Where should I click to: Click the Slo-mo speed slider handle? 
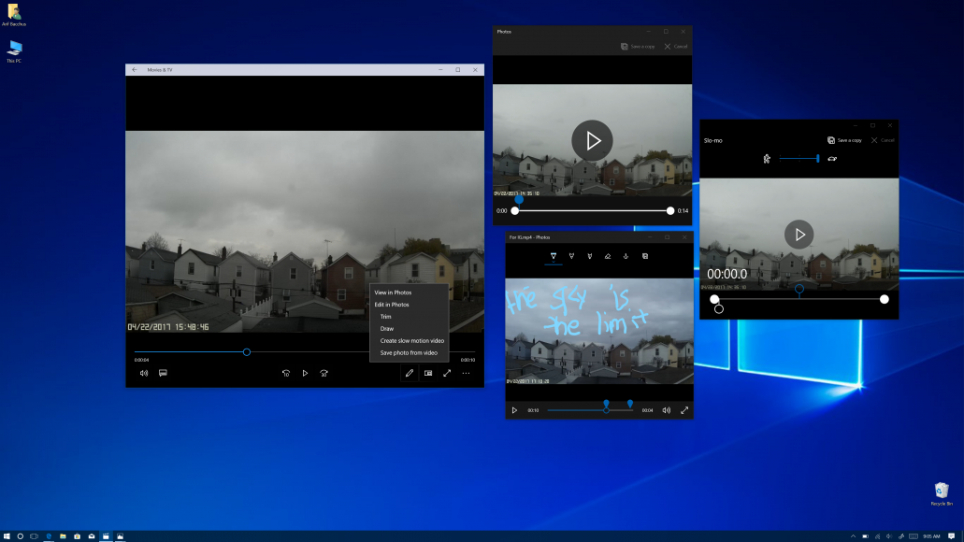818,159
